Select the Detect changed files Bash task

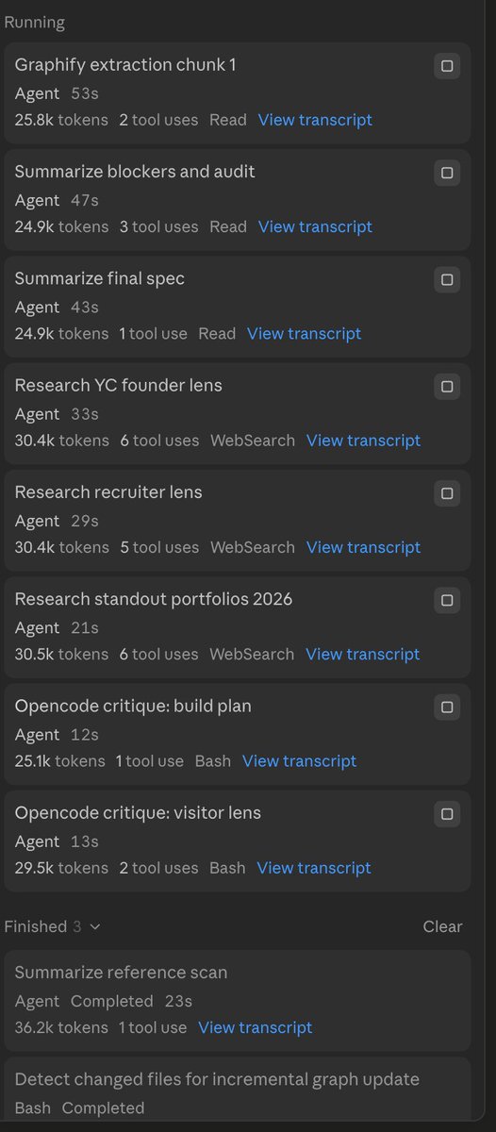click(x=238, y=1093)
